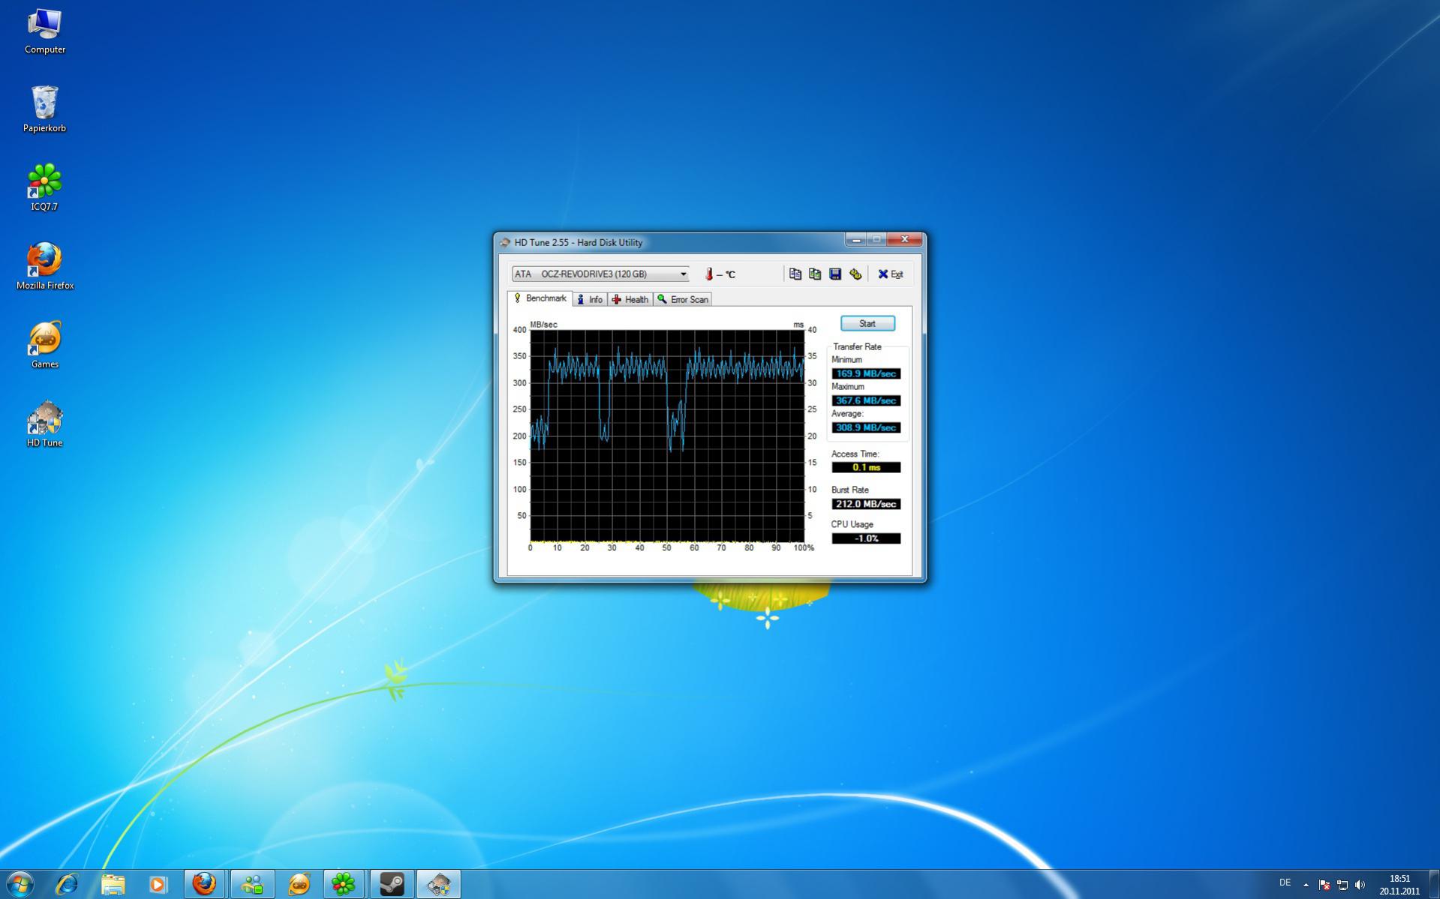
Task: Select the Games desktop shortcut
Action: (45, 345)
